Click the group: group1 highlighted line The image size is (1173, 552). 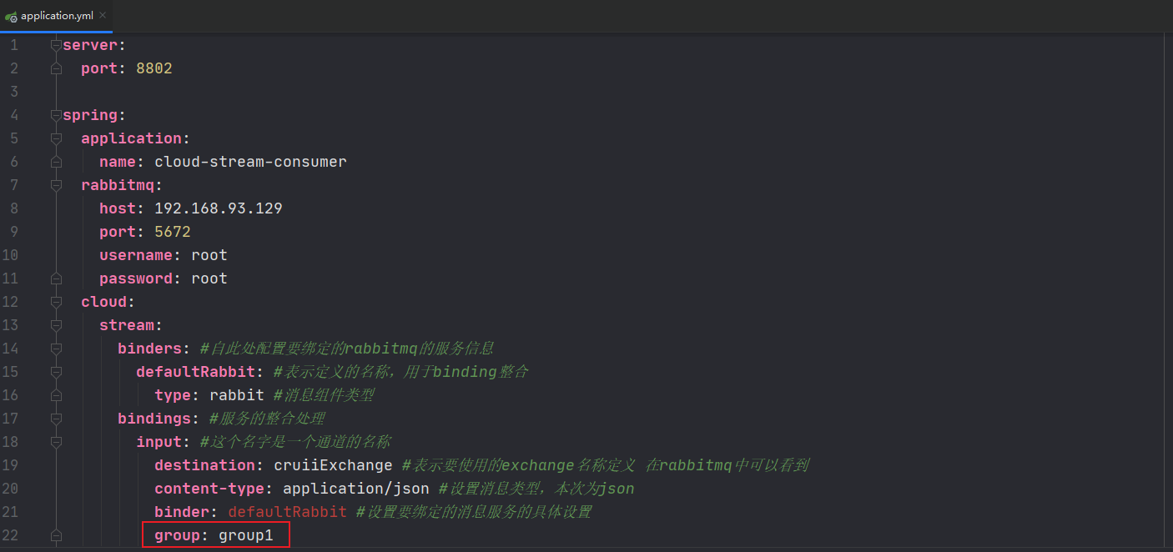(215, 535)
